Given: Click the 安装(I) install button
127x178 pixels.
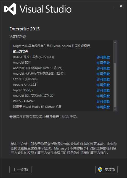Looking at the screenshot, I should [x=106, y=170].
